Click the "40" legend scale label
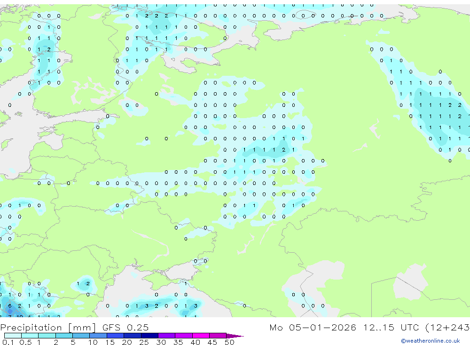470x345 pixels. click(195, 342)
